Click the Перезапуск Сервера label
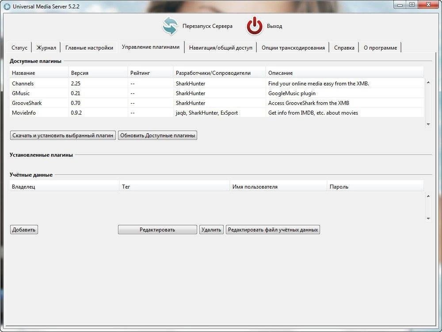The height and width of the screenshot is (332, 442). pyautogui.click(x=207, y=26)
